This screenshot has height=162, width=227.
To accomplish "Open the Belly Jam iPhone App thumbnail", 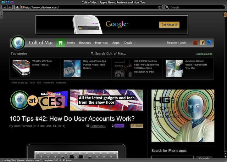I will tap(72, 68).
